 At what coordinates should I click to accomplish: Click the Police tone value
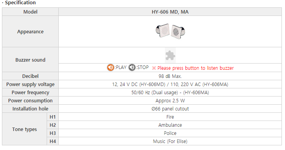tap(170, 133)
